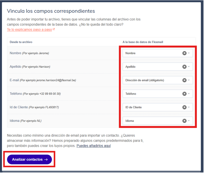Follow the Puedes añadirlos aquí link

[x=94, y=146]
